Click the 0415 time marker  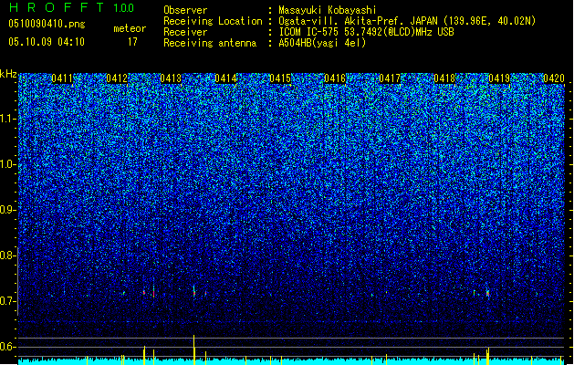click(280, 78)
